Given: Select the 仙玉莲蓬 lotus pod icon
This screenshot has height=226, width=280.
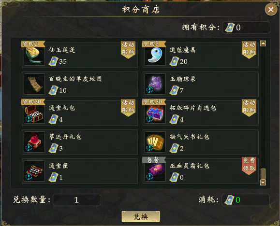Looking at the screenshot, I should click(34, 56).
